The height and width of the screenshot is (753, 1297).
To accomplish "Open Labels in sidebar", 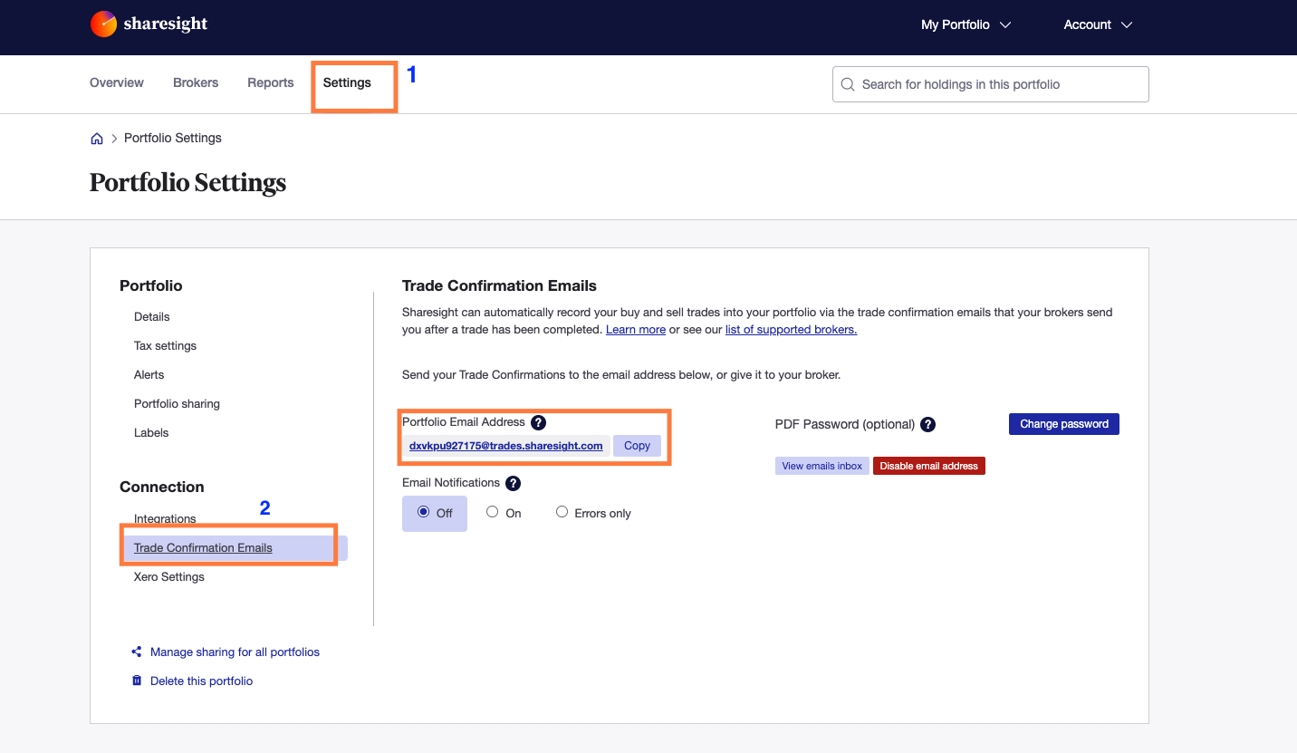I will [x=151, y=432].
